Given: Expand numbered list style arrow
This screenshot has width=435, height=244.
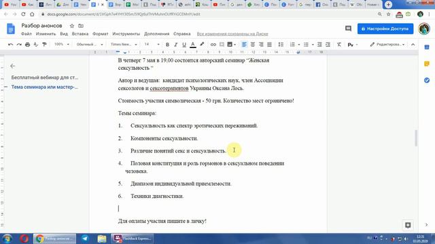Looking at the screenshot, I should [x=299, y=45].
